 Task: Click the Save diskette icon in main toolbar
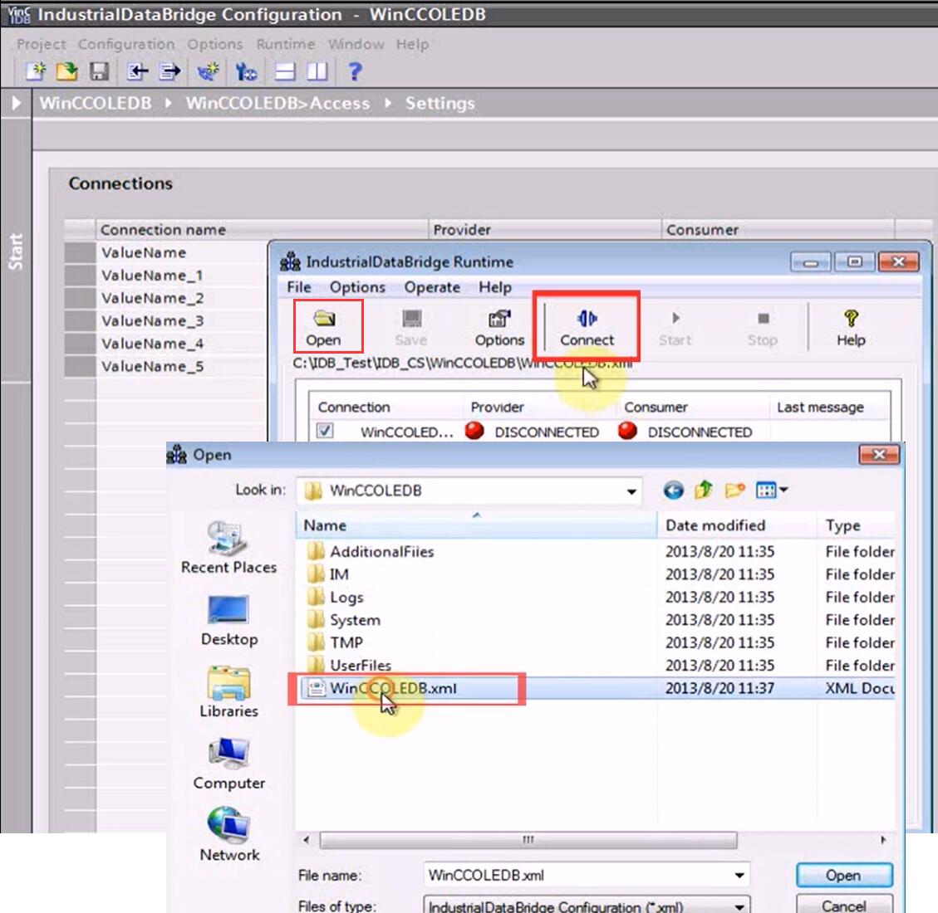coord(99,71)
